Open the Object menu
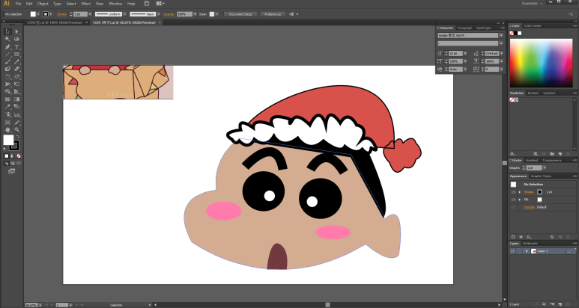 click(x=43, y=4)
